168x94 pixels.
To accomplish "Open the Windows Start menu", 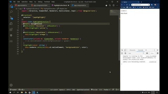I will tap(10, 92).
